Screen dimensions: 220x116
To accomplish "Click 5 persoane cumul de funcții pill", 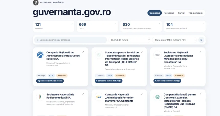I will tap(109, 81).
